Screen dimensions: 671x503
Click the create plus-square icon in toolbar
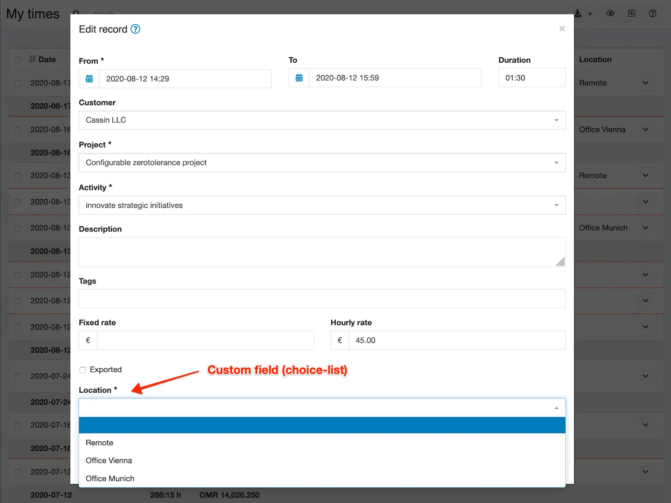(x=632, y=13)
